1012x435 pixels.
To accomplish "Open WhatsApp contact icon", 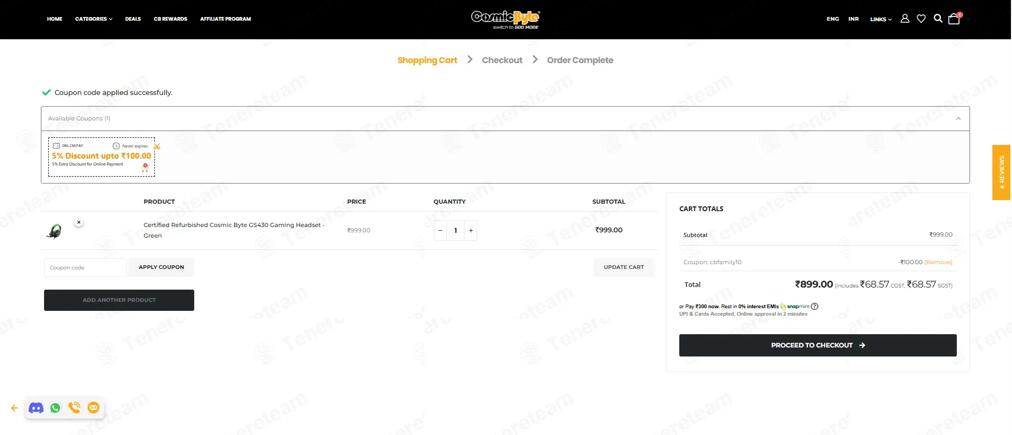I will point(55,408).
